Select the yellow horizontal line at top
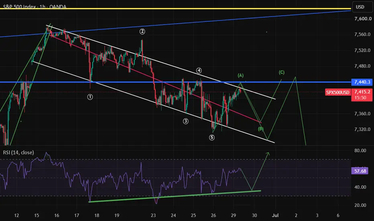374x221 pixels. 175,9
